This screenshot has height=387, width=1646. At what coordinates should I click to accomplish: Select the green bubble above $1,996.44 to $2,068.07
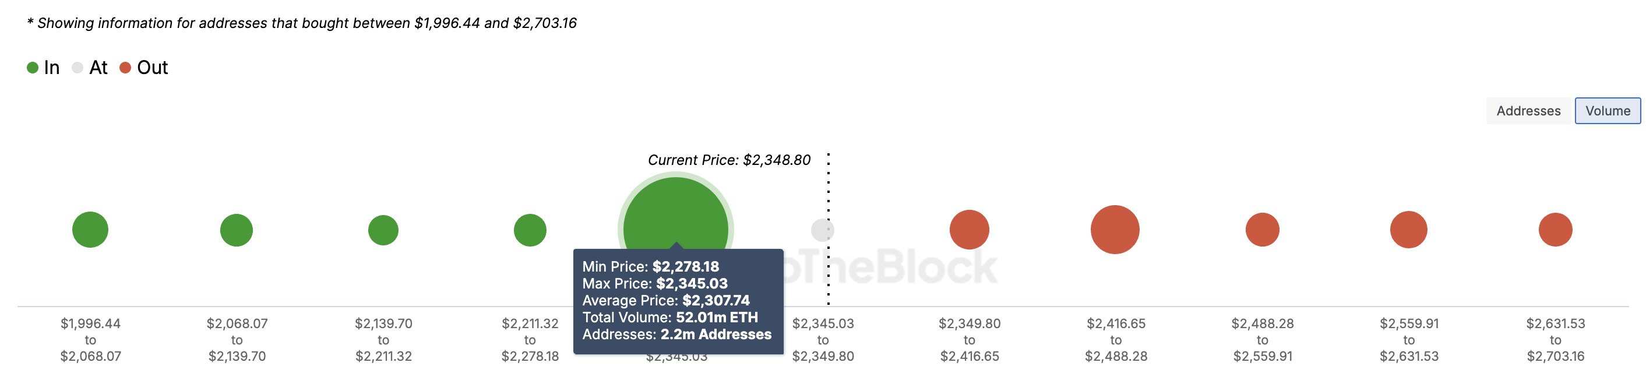pyautogui.click(x=90, y=228)
